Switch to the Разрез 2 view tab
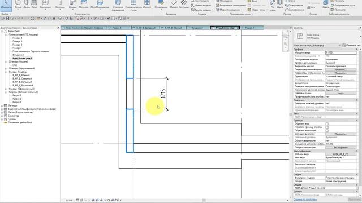This screenshot has width=362, height=203. (x=252, y=28)
